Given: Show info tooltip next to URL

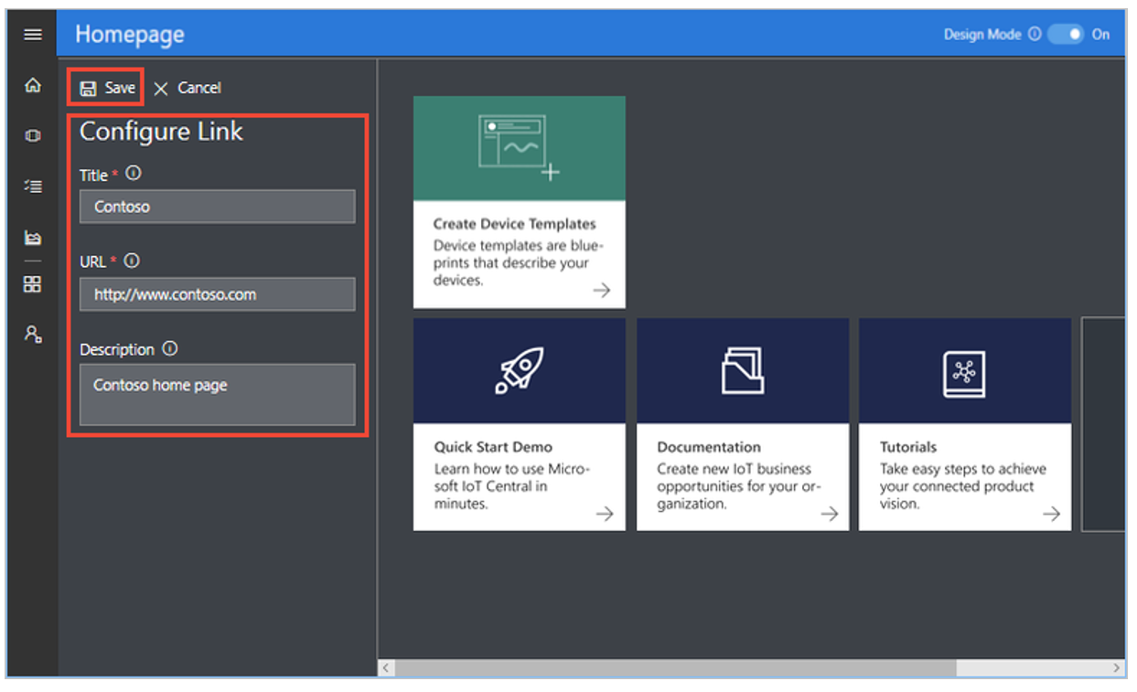Looking at the screenshot, I should click(x=132, y=261).
